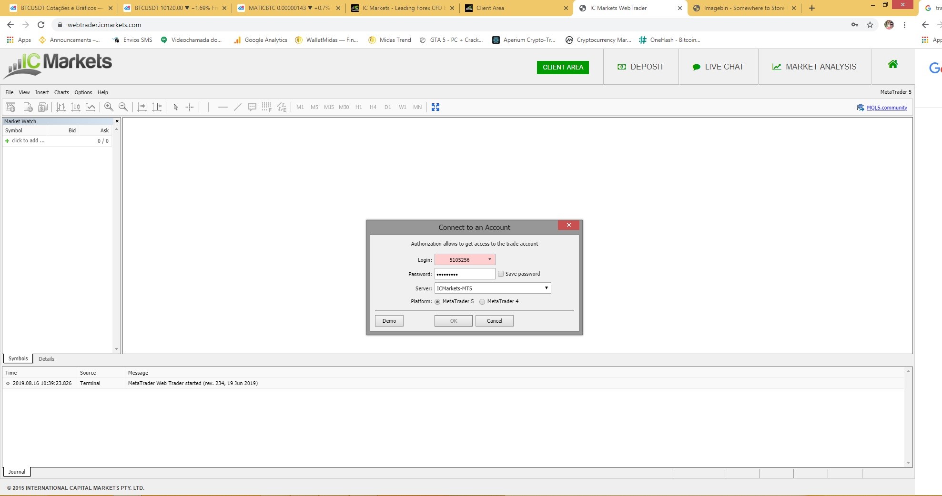The height and width of the screenshot is (496, 942).
Task: Choose the horizontal line drawing tool
Action: point(223,107)
